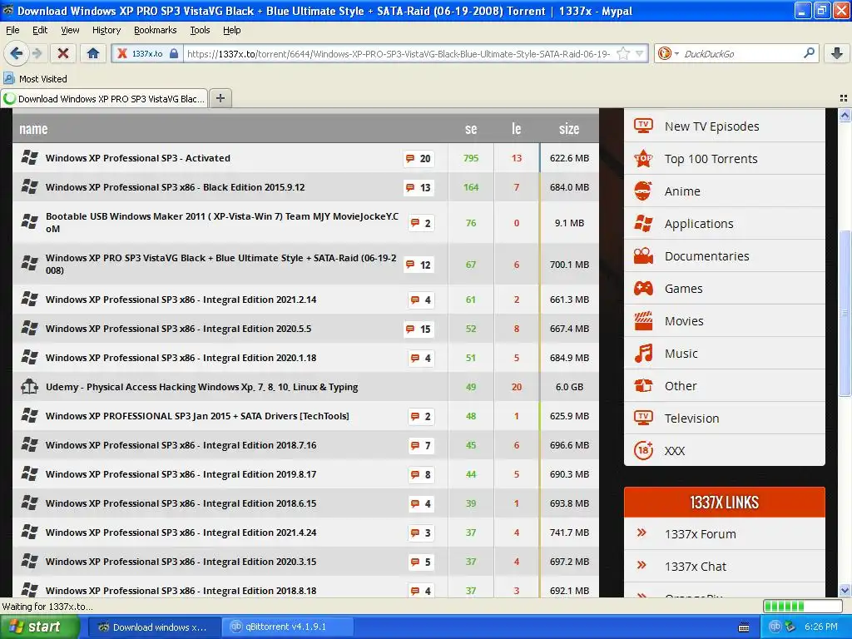
Task: Open the Windows Start button
Action: pyautogui.click(x=39, y=627)
